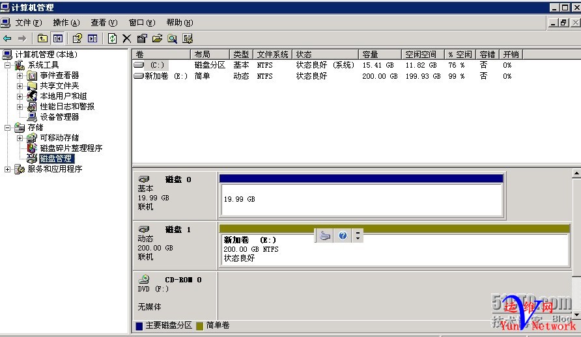Expand the 共享文件夹 node

(20, 86)
